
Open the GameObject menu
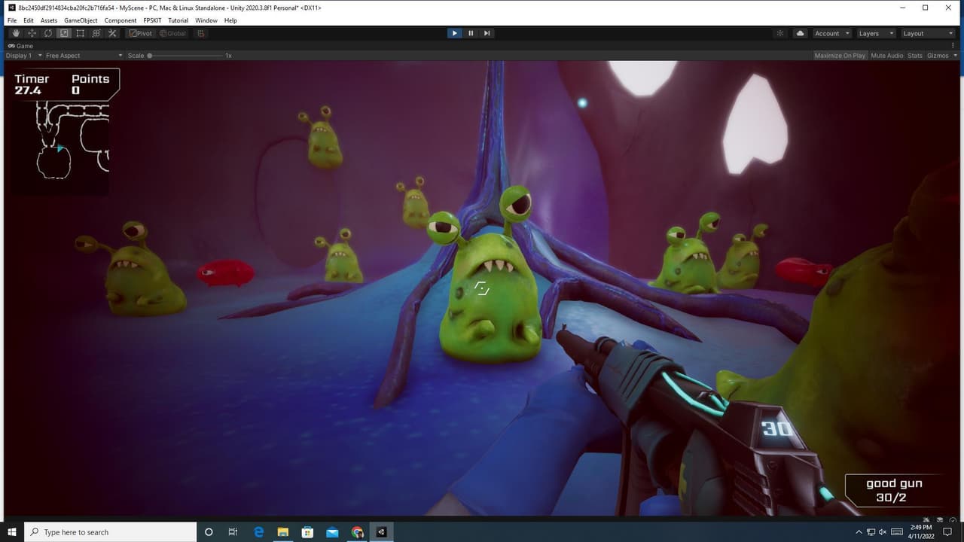click(81, 20)
